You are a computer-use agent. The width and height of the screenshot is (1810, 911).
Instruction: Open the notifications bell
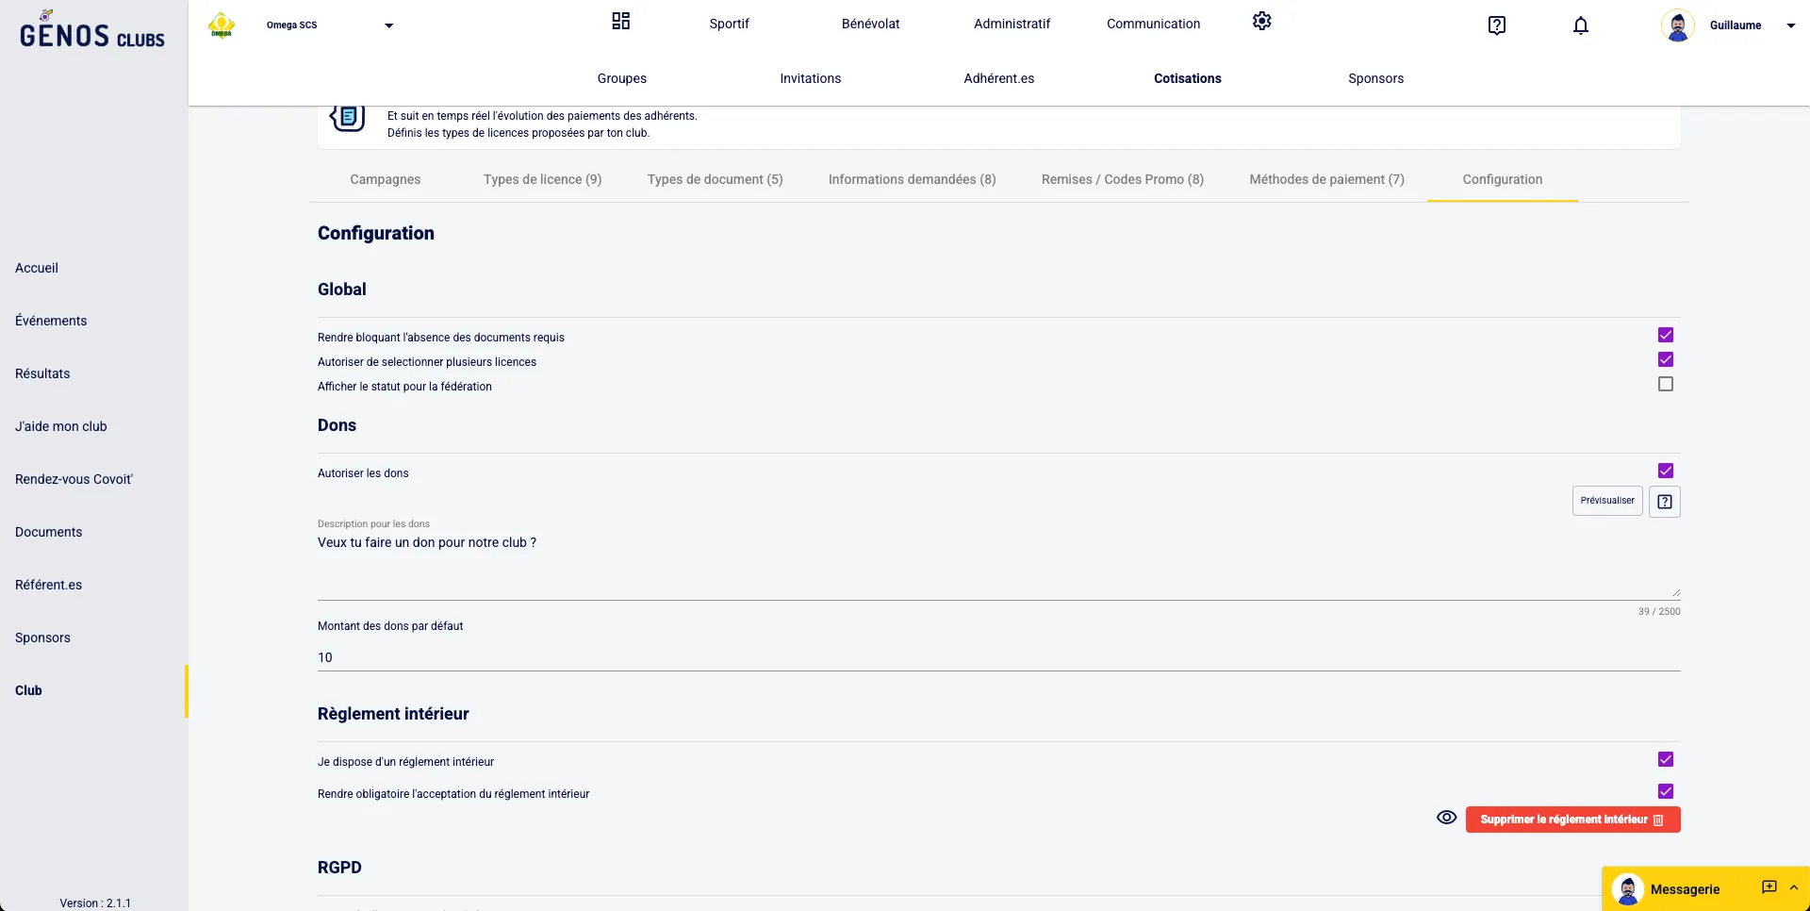coord(1581,25)
